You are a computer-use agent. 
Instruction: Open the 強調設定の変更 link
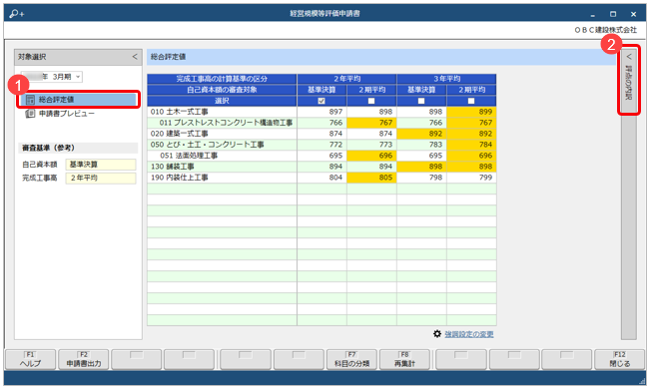(469, 334)
